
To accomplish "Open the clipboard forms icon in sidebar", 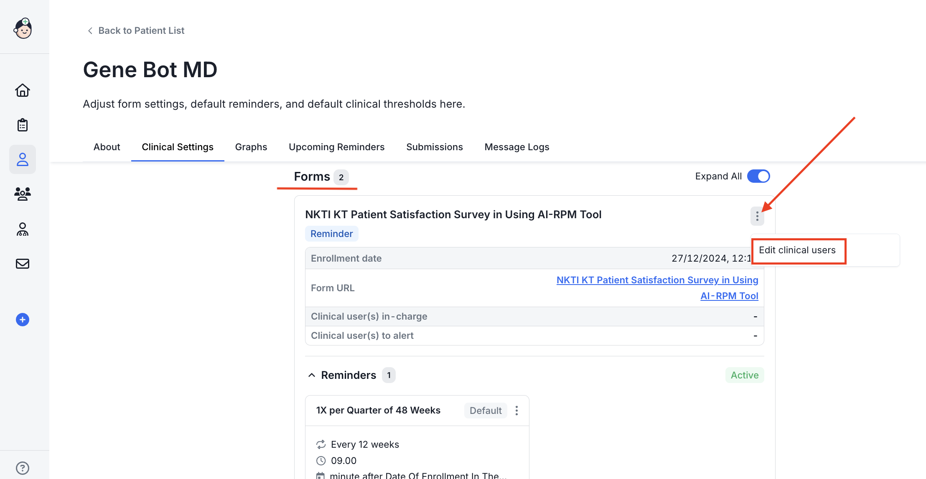I will tap(23, 125).
